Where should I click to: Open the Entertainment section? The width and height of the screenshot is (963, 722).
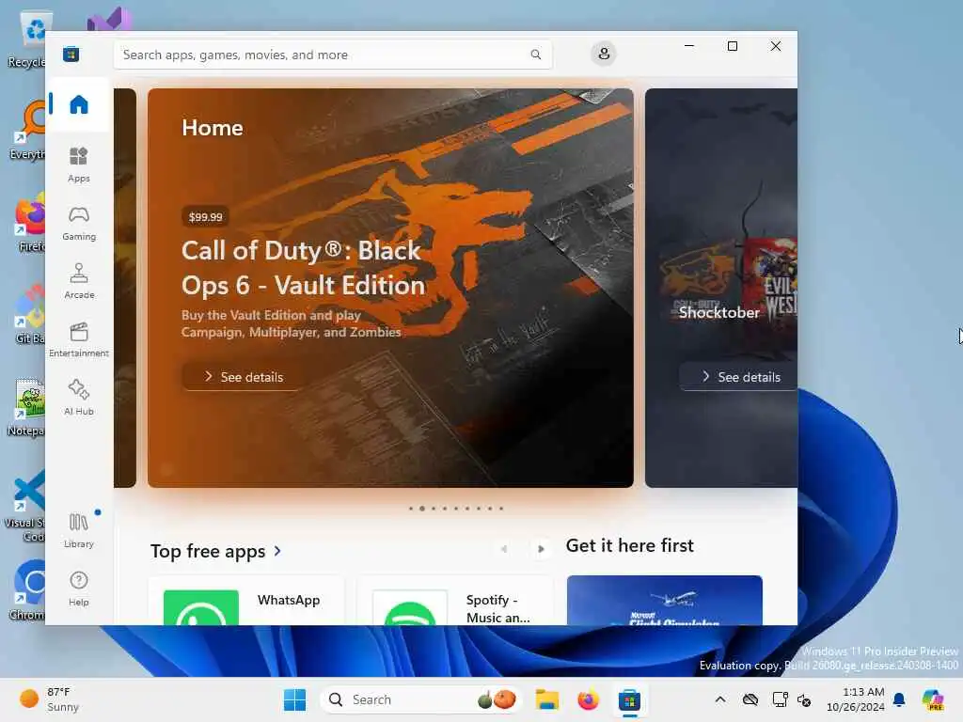pyautogui.click(x=79, y=339)
